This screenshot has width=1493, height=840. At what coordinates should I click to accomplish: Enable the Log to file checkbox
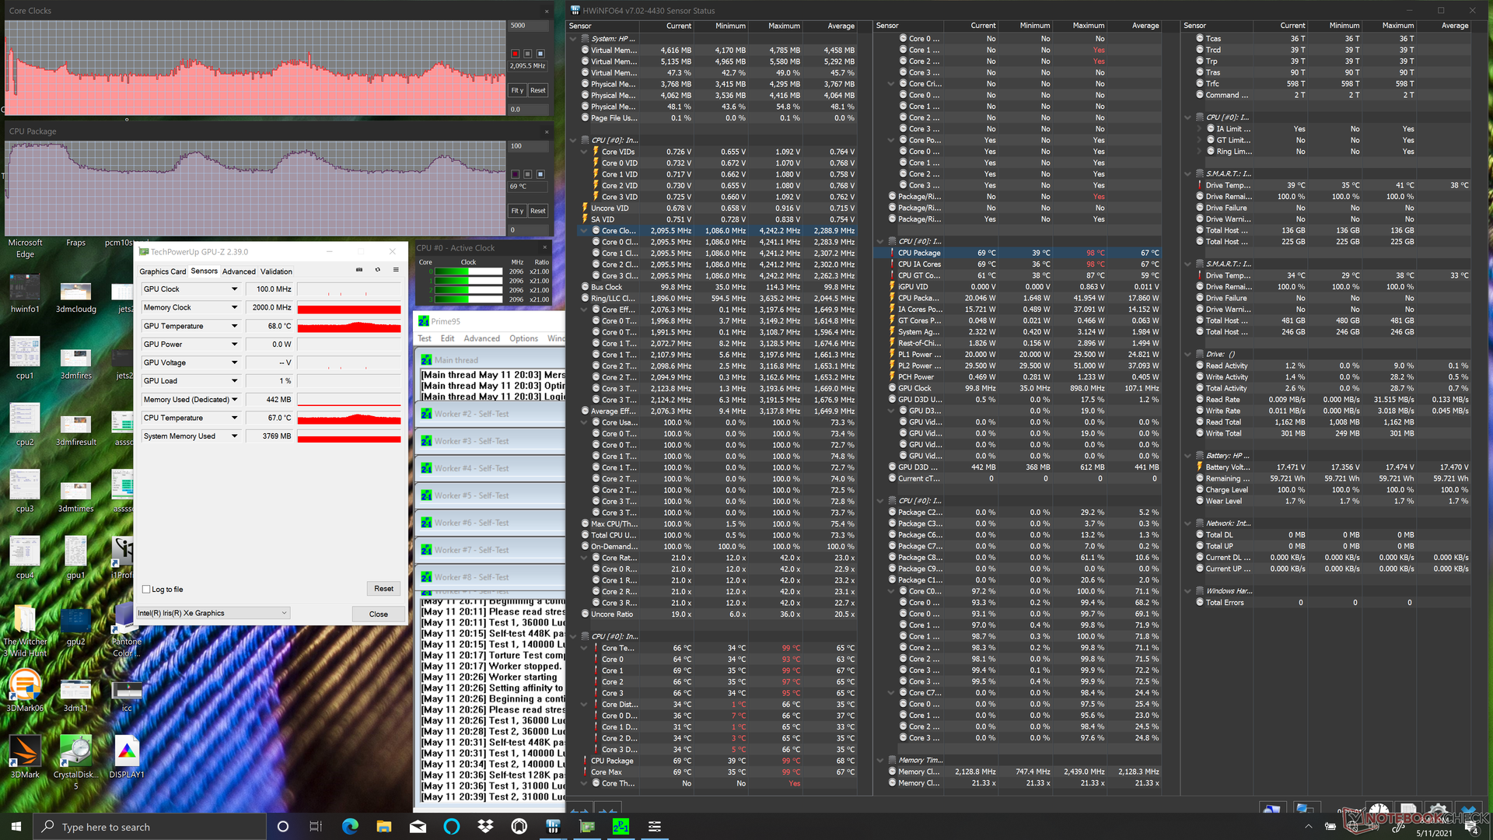146,590
